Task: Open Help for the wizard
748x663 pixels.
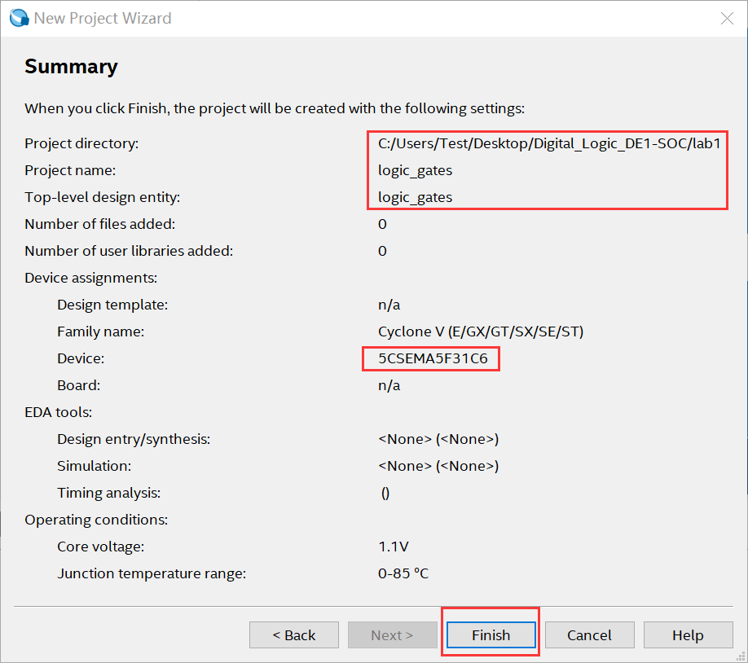Action: (688, 634)
